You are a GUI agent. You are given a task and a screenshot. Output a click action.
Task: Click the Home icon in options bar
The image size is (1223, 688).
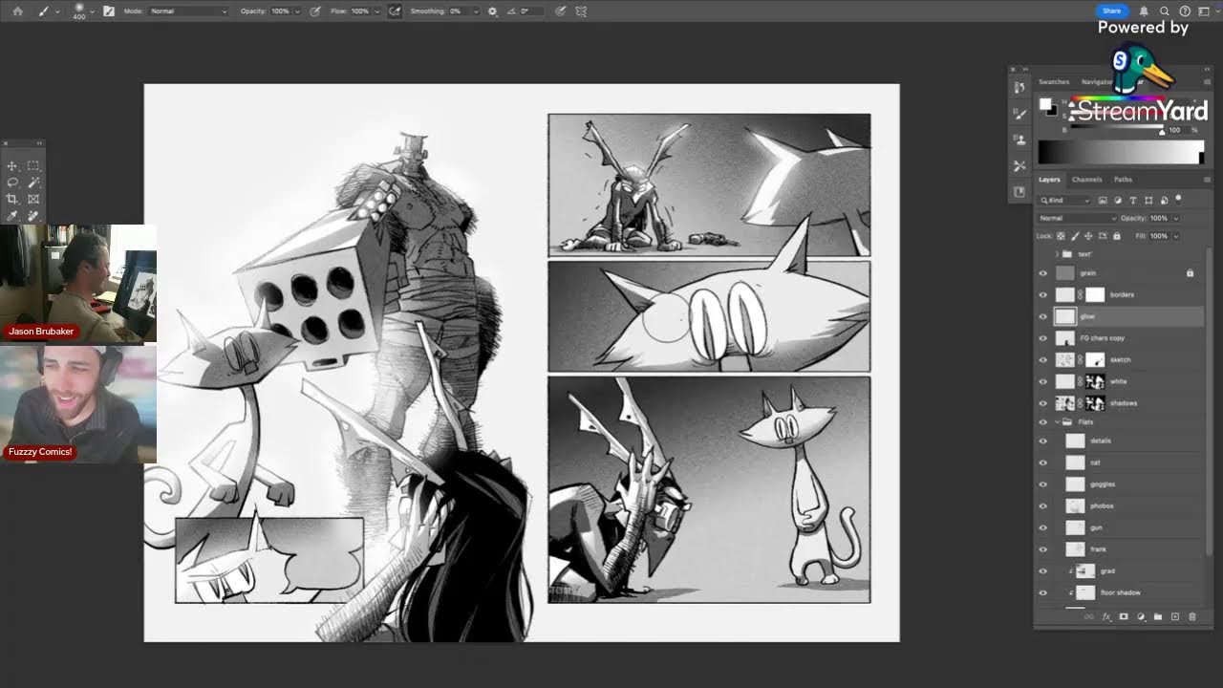tap(17, 11)
